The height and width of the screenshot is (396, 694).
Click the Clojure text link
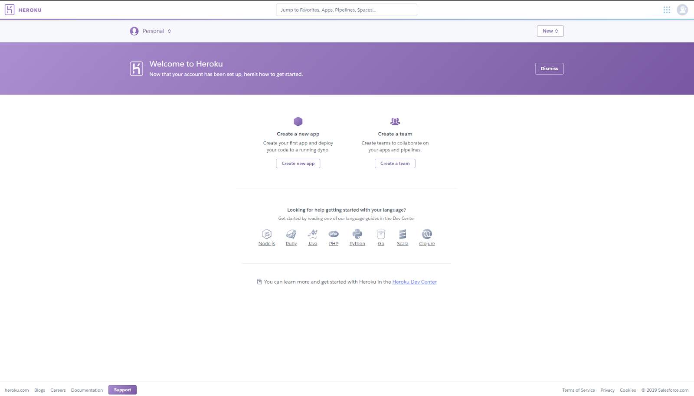pyautogui.click(x=427, y=244)
